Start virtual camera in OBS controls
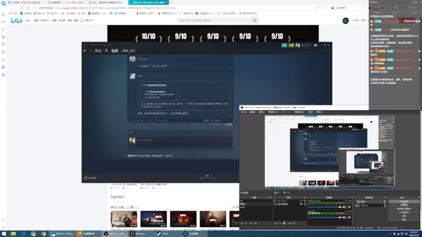The height and width of the screenshot is (237, 422). pyautogui.click(x=404, y=209)
